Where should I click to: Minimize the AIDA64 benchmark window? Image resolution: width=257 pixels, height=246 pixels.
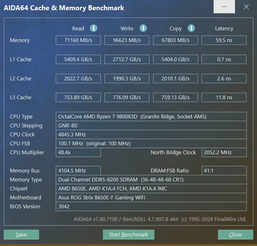coord(224,7)
